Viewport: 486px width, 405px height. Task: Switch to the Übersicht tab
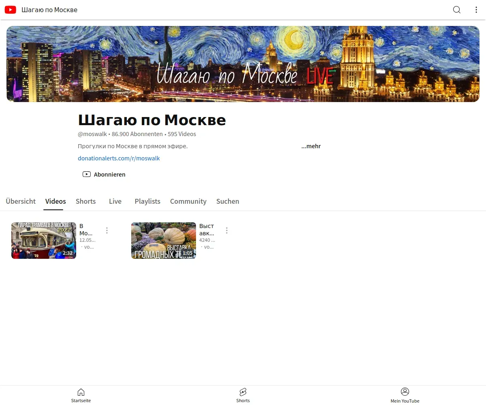tap(21, 201)
